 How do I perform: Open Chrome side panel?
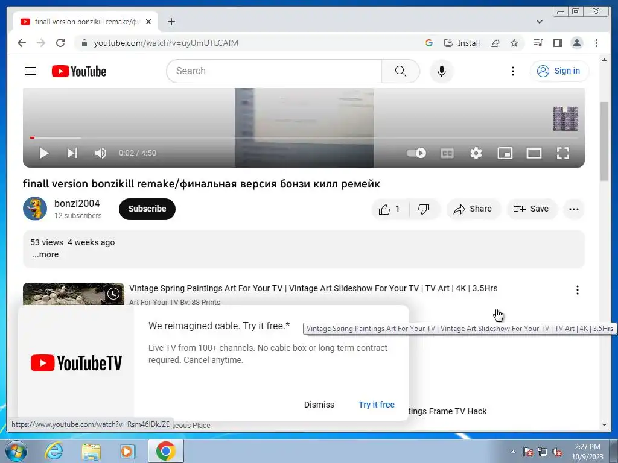click(557, 43)
